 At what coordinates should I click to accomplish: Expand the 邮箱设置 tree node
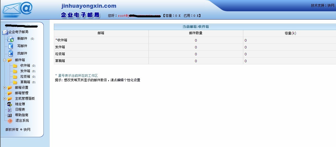(x=4, y=88)
